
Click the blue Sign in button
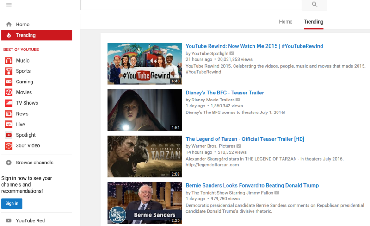[12, 204]
